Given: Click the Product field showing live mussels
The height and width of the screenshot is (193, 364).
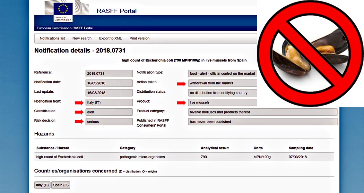Looking at the screenshot, I should tap(222, 102).
